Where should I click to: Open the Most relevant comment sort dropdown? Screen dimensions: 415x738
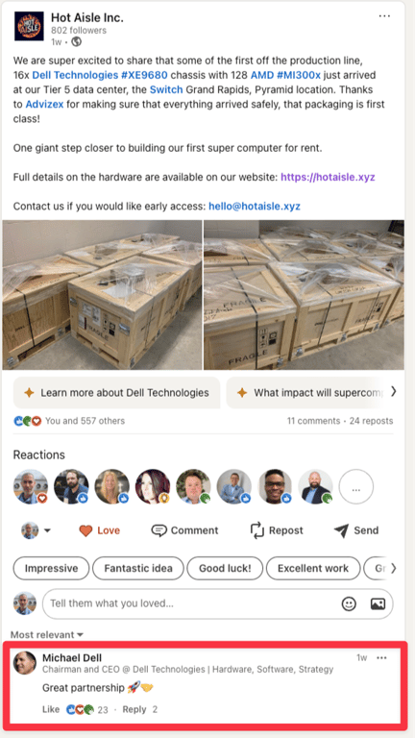(x=46, y=635)
